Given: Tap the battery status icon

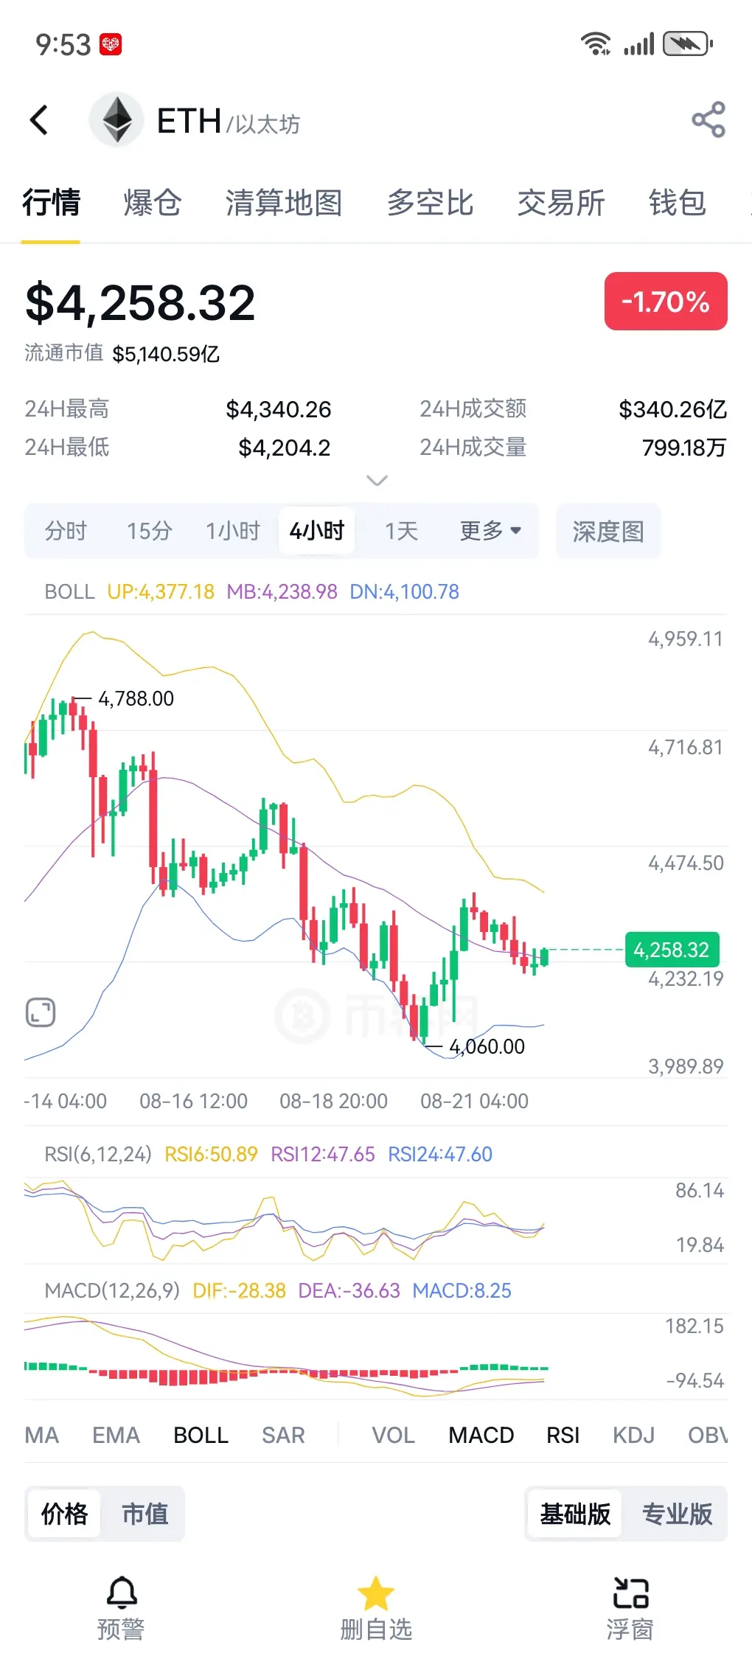Looking at the screenshot, I should tap(687, 44).
